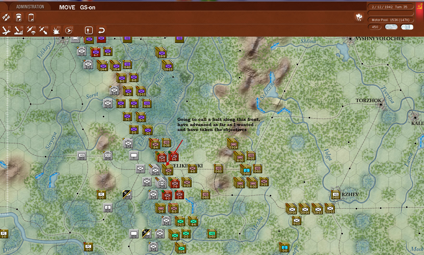Click the F12 circular arrow icon

tap(69, 30)
